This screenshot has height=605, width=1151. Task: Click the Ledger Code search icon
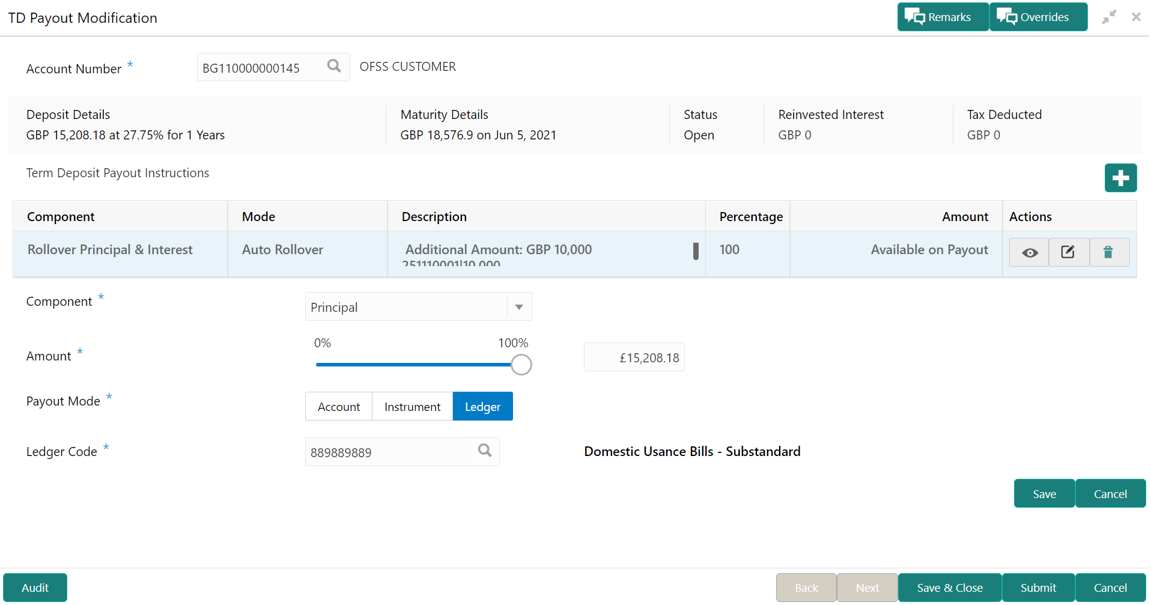click(x=485, y=450)
